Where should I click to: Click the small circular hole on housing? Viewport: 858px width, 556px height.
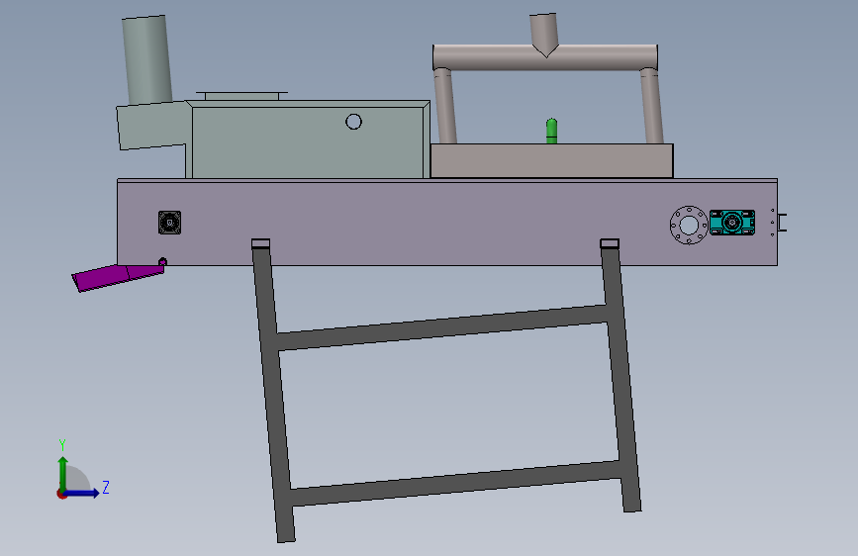(353, 122)
